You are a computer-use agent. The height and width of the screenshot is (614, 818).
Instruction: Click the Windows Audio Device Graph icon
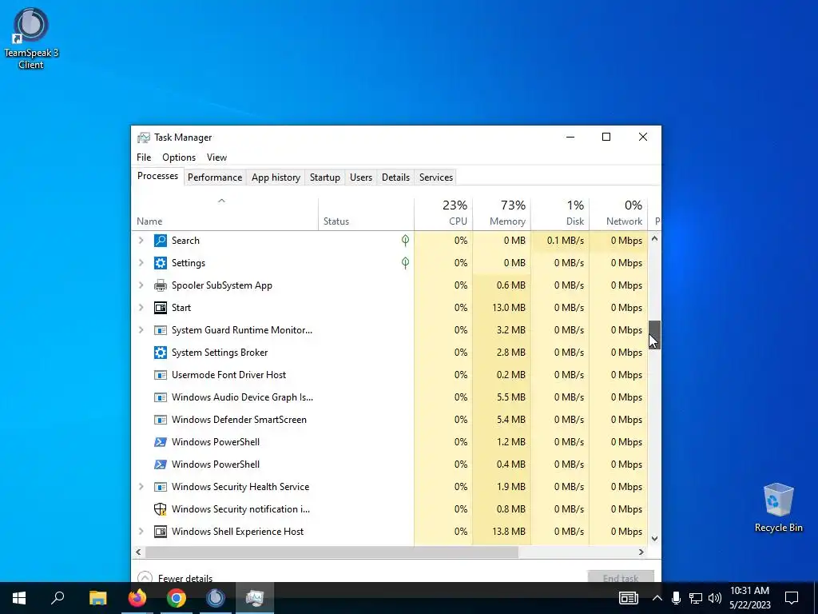click(160, 397)
